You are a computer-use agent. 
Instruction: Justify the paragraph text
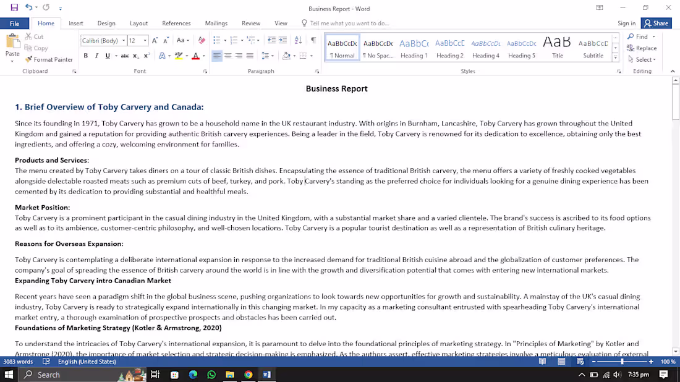(x=250, y=56)
